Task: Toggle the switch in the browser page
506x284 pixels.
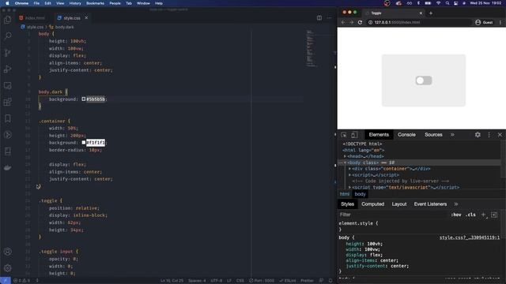Action: click(424, 80)
